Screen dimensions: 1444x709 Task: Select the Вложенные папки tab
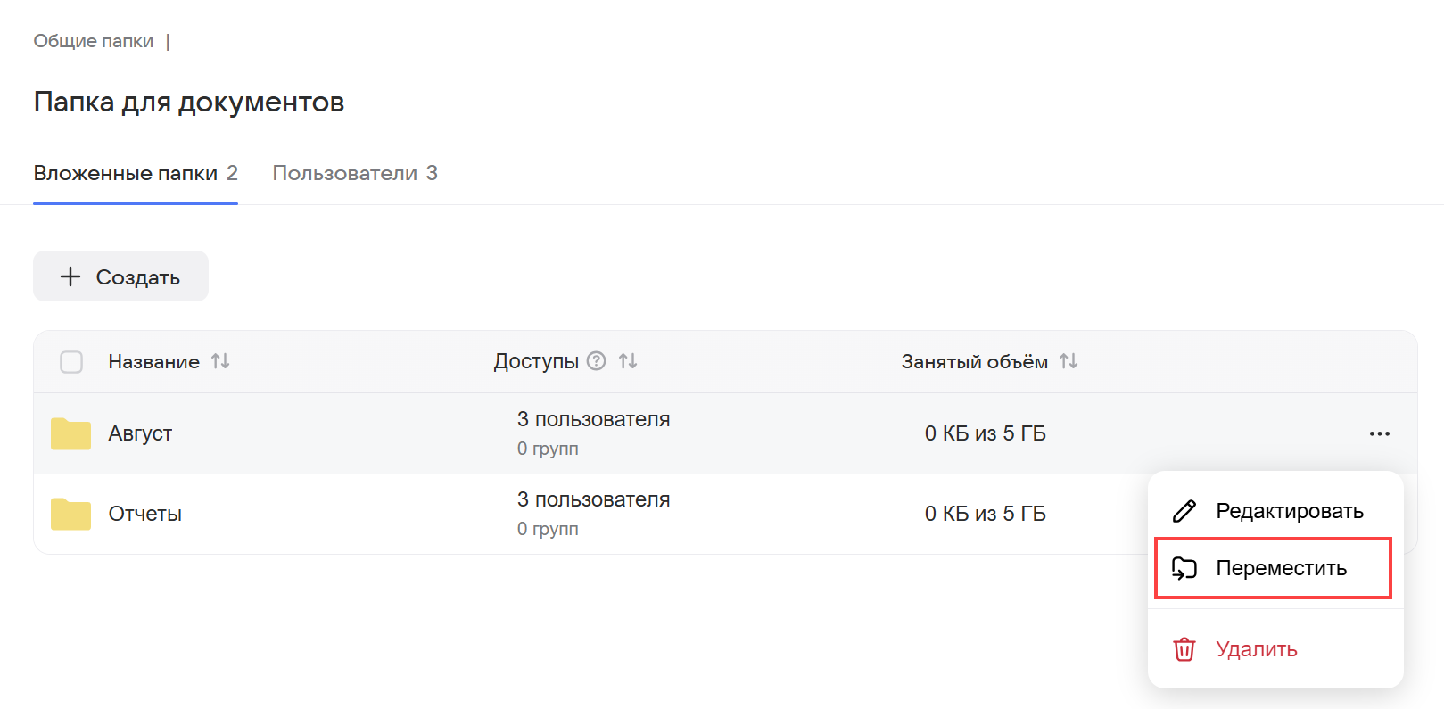coord(135,173)
